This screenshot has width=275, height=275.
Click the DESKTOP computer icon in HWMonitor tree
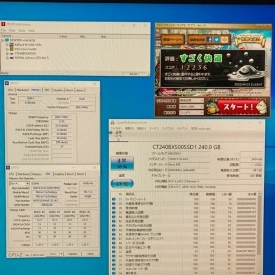[6, 40]
